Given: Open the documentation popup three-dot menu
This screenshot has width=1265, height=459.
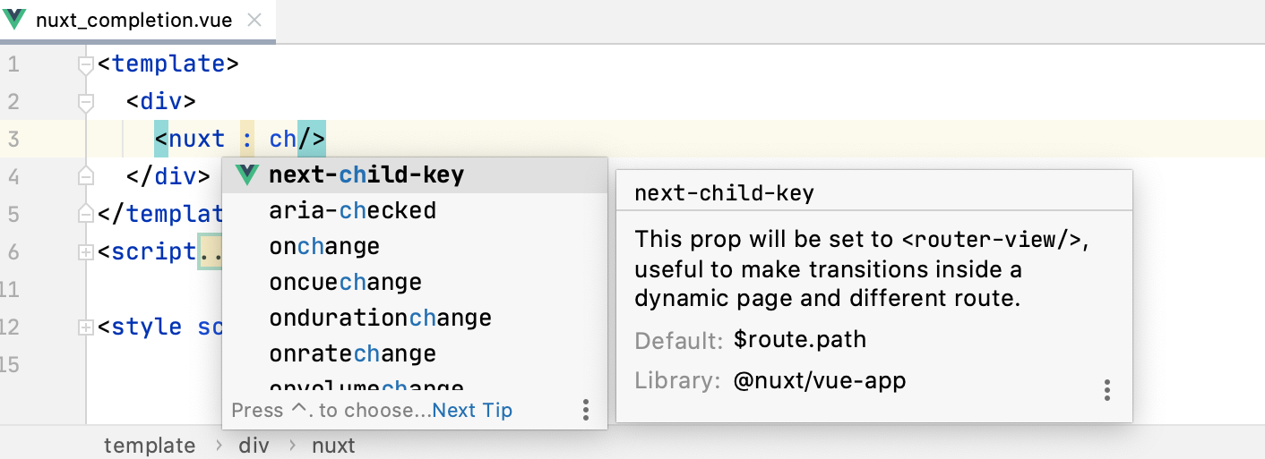Looking at the screenshot, I should [x=1107, y=390].
